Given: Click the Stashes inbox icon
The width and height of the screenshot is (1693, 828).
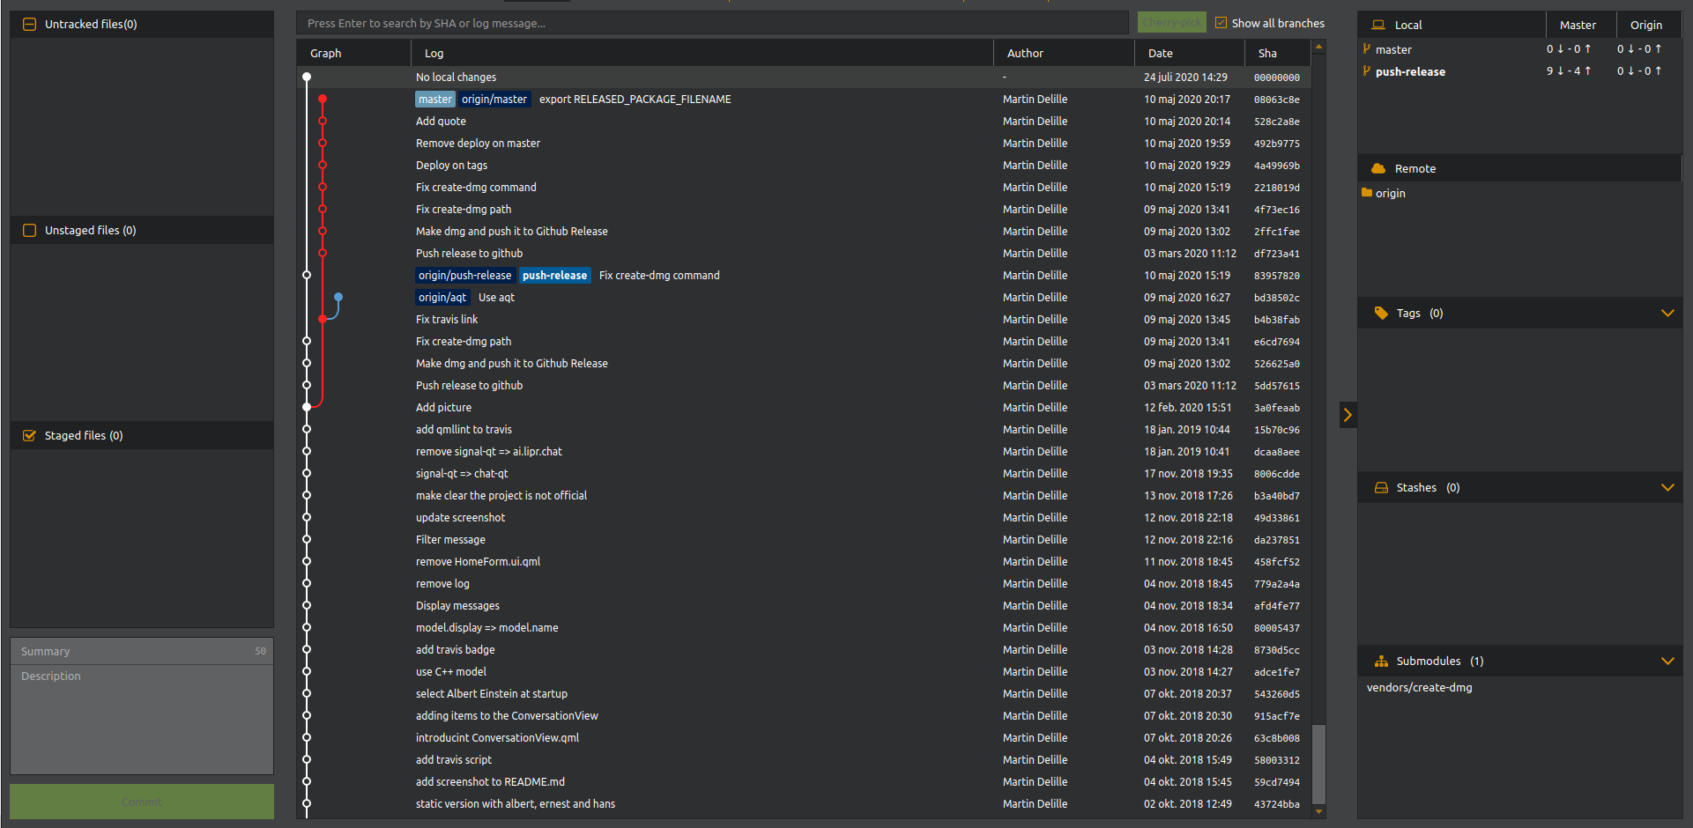Looking at the screenshot, I should tap(1381, 487).
